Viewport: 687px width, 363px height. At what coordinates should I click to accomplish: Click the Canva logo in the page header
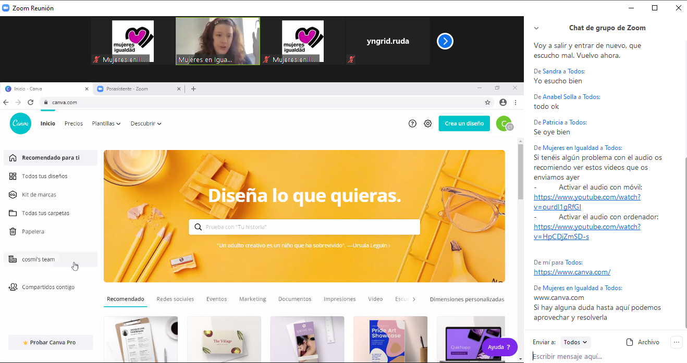coord(20,123)
